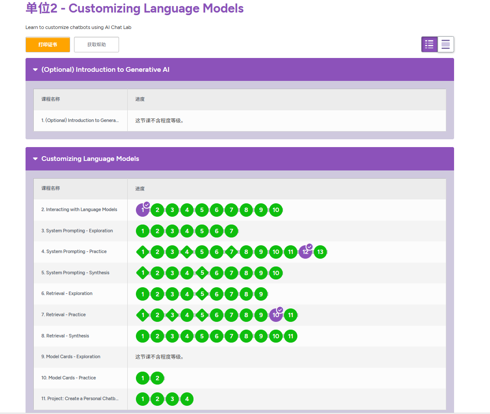Screen dimensions: 490x414
Task: Open lesson 3 System Prompting - Exploration
Action: coord(77,231)
